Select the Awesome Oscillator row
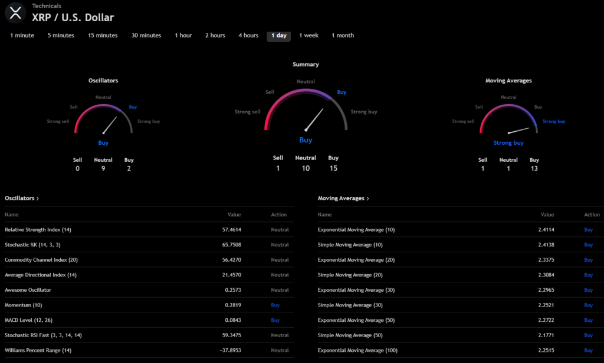604x363 pixels. [149, 290]
